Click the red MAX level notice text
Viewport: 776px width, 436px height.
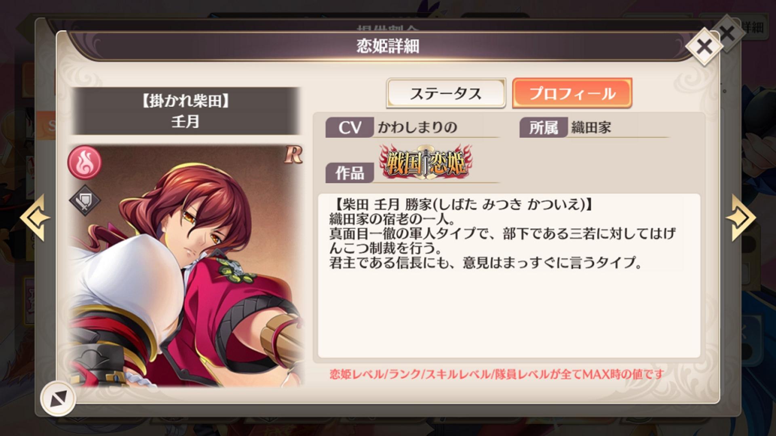[x=497, y=374]
